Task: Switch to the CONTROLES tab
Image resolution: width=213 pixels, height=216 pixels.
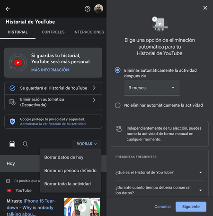Action: point(53,32)
